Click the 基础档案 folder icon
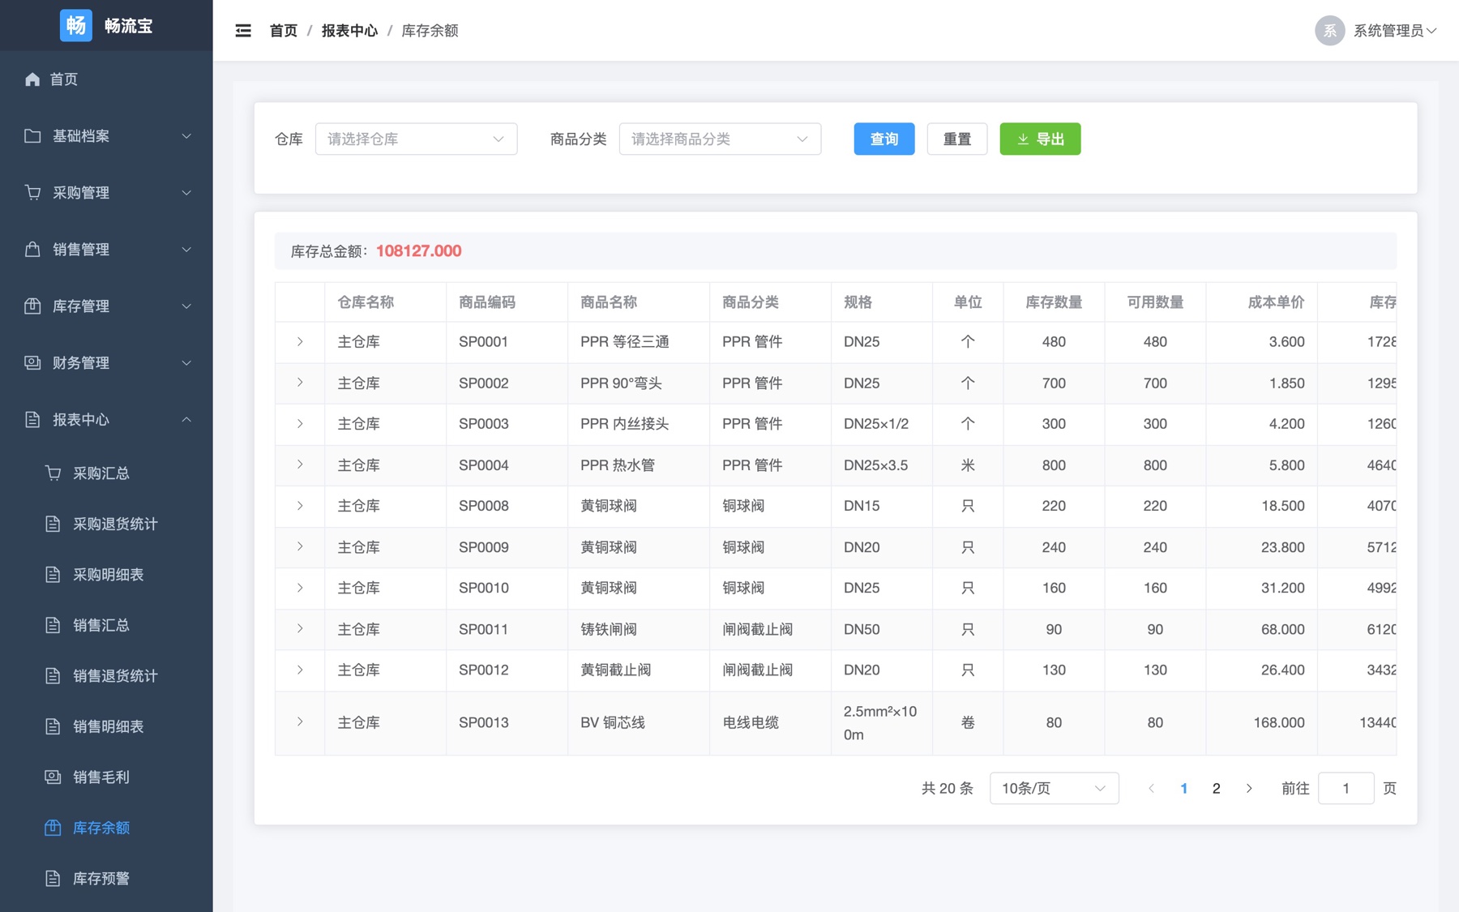This screenshot has width=1459, height=912. (32, 136)
